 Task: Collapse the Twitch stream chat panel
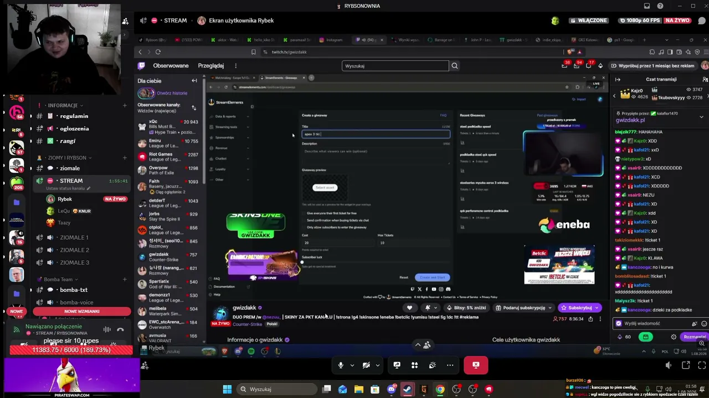click(618, 79)
